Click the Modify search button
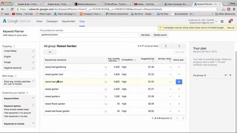 (x=160, y=35)
